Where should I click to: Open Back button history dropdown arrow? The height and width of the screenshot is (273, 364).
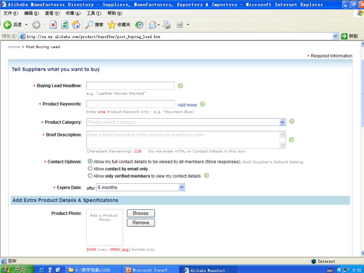pos(26,25)
